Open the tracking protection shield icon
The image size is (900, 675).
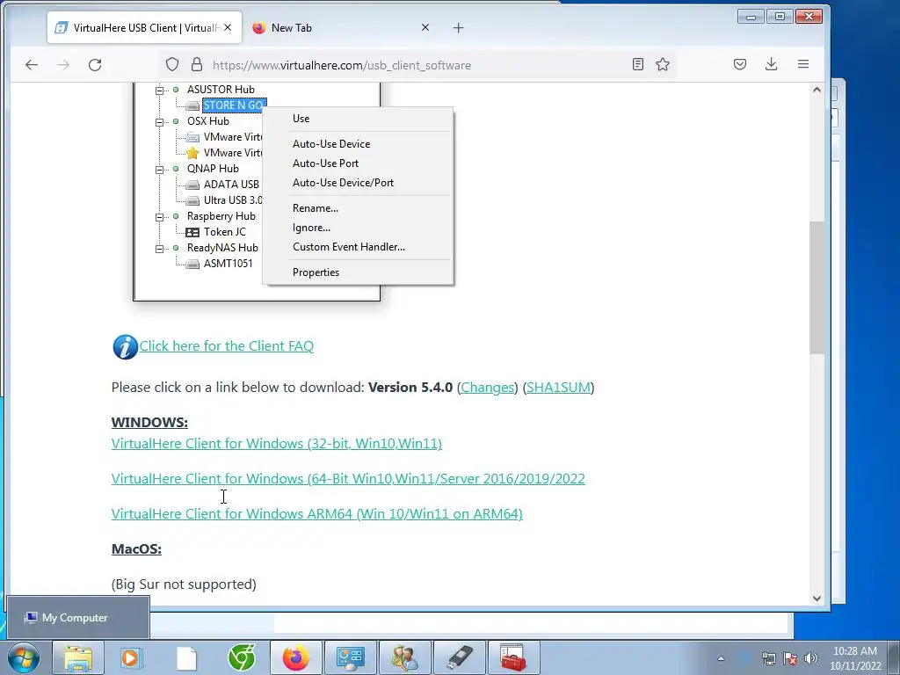[172, 64]
